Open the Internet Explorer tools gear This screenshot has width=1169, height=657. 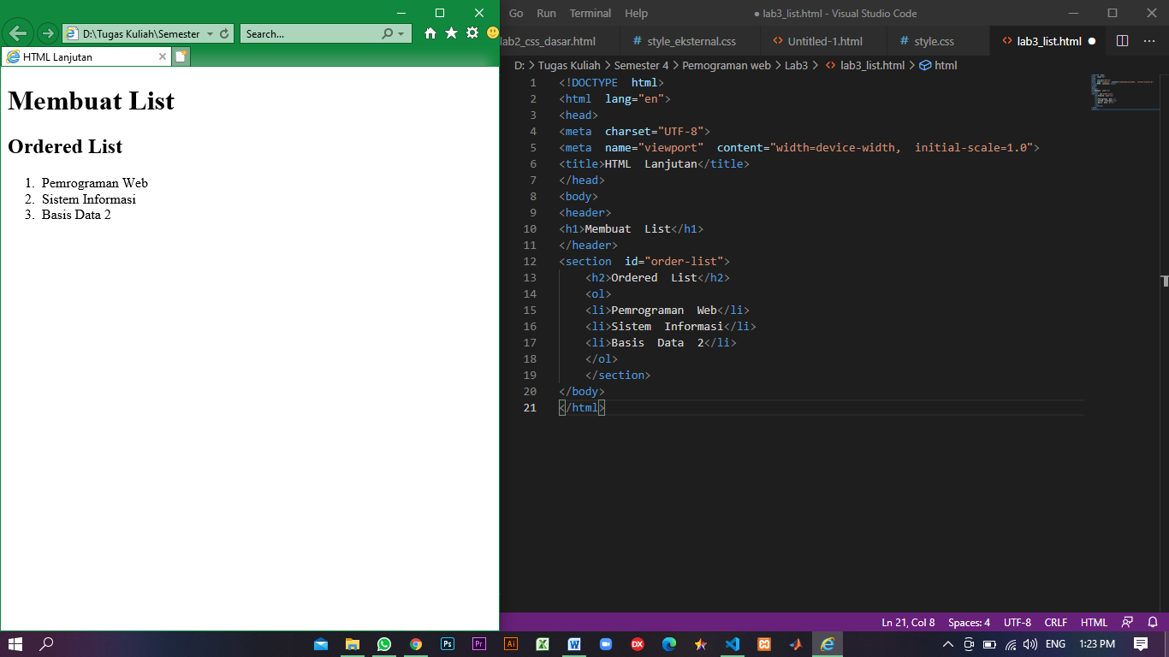tap(472, 33)
